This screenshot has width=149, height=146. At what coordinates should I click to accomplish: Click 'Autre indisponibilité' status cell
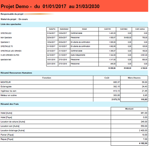pos(84,55)
